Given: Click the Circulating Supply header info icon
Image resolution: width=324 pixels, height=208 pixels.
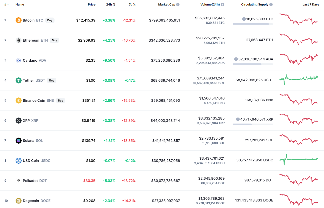Looking at the screenshot, I should (271, 5).
